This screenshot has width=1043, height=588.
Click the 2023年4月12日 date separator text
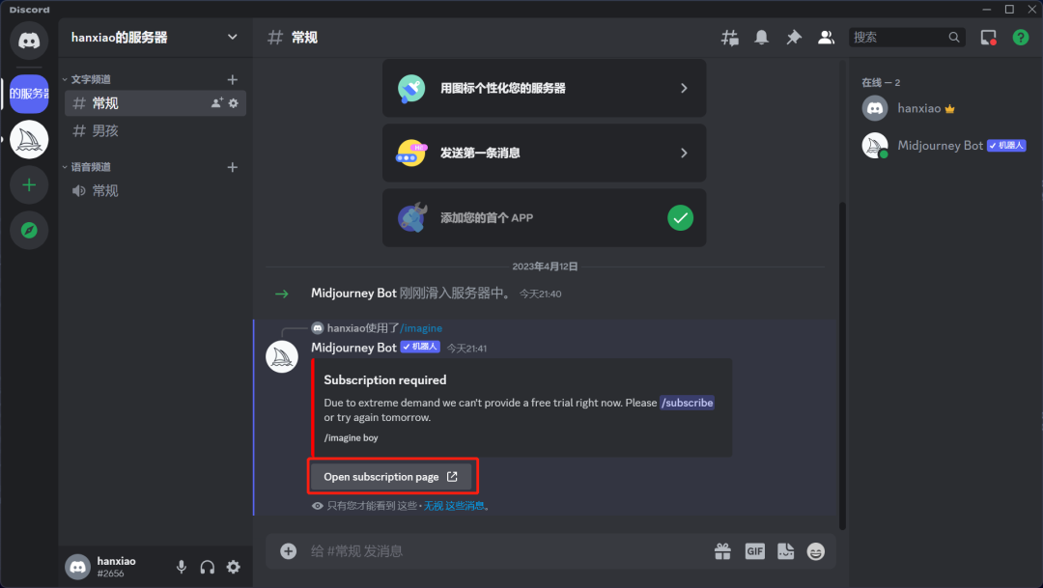tap(545, 266)
